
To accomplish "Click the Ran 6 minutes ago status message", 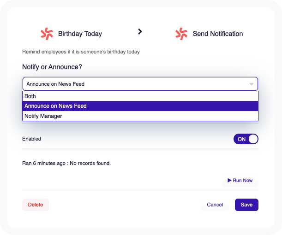I will [66, 163].
